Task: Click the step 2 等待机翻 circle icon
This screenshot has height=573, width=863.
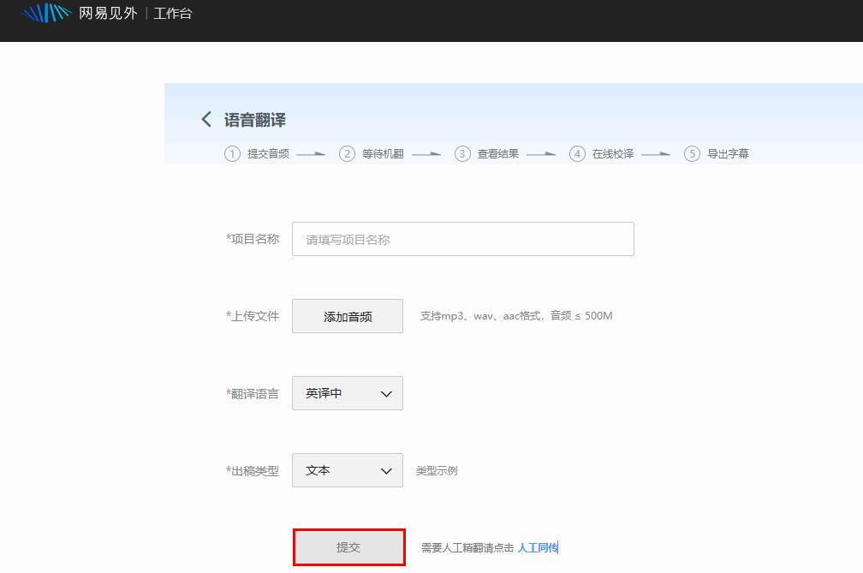Action: click(347, 153)
